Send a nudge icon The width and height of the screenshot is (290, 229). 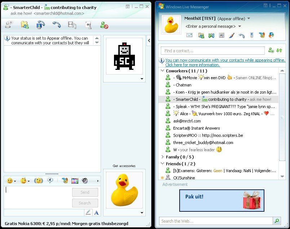[x=39, y=181]
